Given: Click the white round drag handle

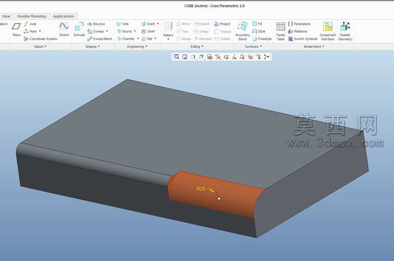Looking at the screenshot, I should pyautogui.click(x=219, y=199).
